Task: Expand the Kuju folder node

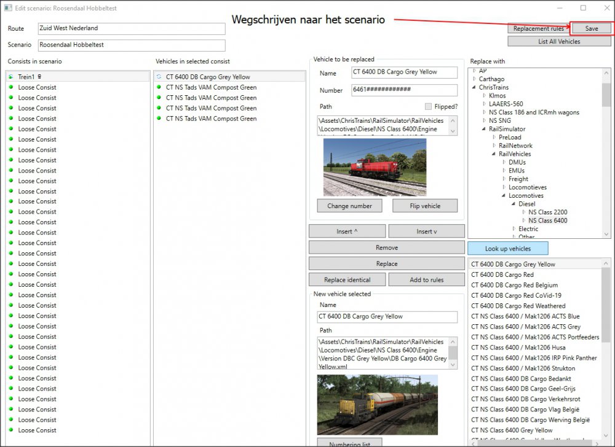Action: (484, 96)
